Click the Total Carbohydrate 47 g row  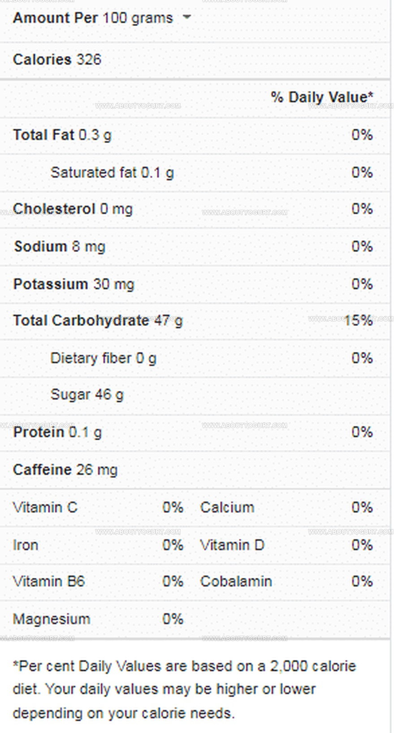pyautogui.click(x=195, y=321)
